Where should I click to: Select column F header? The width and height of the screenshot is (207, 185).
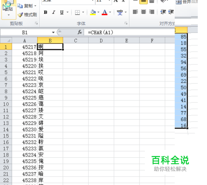coord(152,40)
